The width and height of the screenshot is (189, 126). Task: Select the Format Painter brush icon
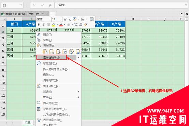pos(86,25)
